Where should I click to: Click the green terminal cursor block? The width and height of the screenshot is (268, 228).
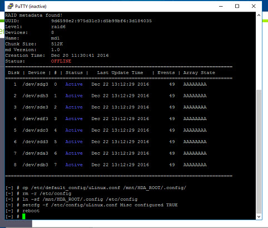pyautogui.click(x=24, y=216)
